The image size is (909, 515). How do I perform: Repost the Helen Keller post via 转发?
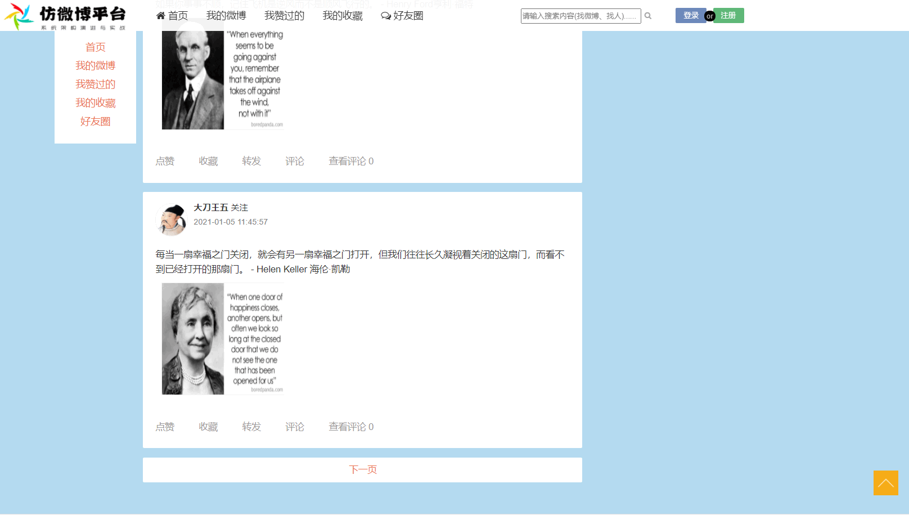(x=251, y=427)
